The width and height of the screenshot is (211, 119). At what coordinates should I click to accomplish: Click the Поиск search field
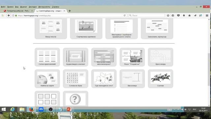point(146,16)
